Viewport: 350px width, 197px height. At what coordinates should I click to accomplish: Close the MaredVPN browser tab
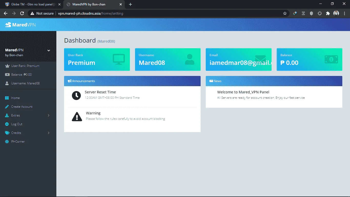(121, 4)
